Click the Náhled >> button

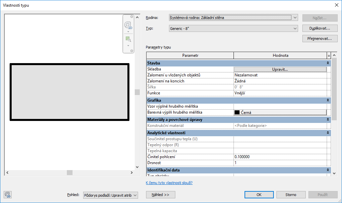[161, 195]
